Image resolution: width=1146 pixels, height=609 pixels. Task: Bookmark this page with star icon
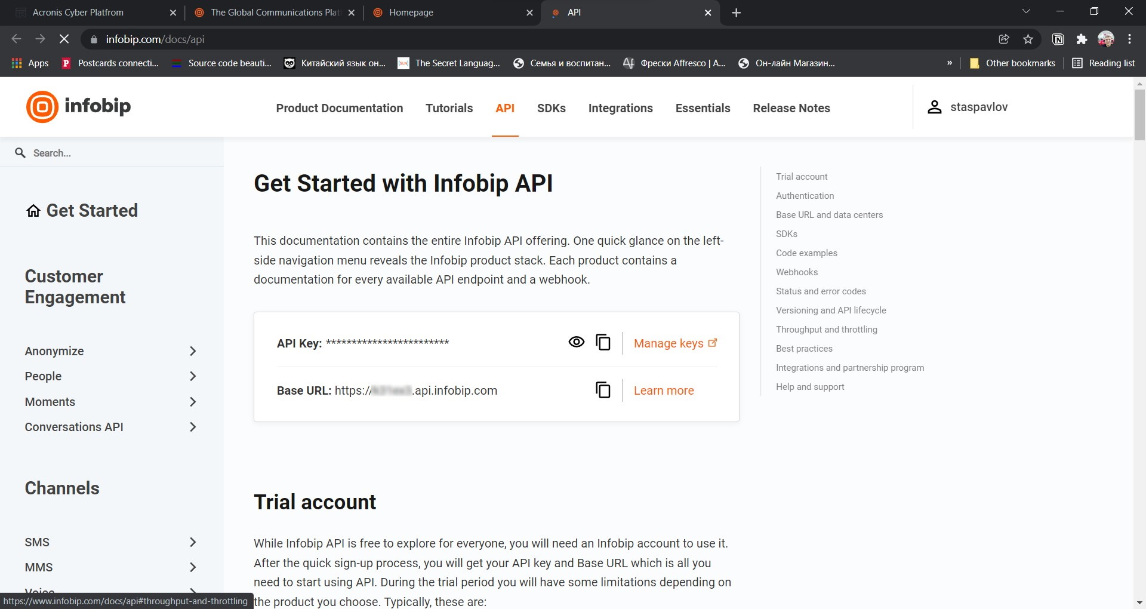pyautogui.click(x=1028, y=39)
